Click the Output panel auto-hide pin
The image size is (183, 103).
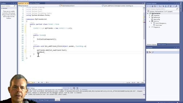point(142,85)
